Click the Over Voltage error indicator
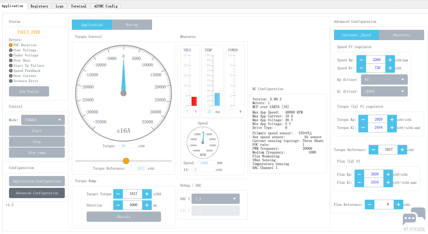428x234 pixels. (x=11, y=50)
